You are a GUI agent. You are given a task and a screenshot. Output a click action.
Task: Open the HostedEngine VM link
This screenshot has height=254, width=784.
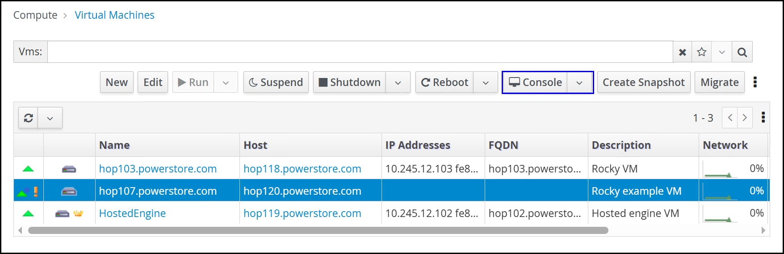(132, 213)
